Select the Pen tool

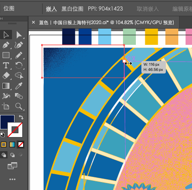[x=6, y=45]
